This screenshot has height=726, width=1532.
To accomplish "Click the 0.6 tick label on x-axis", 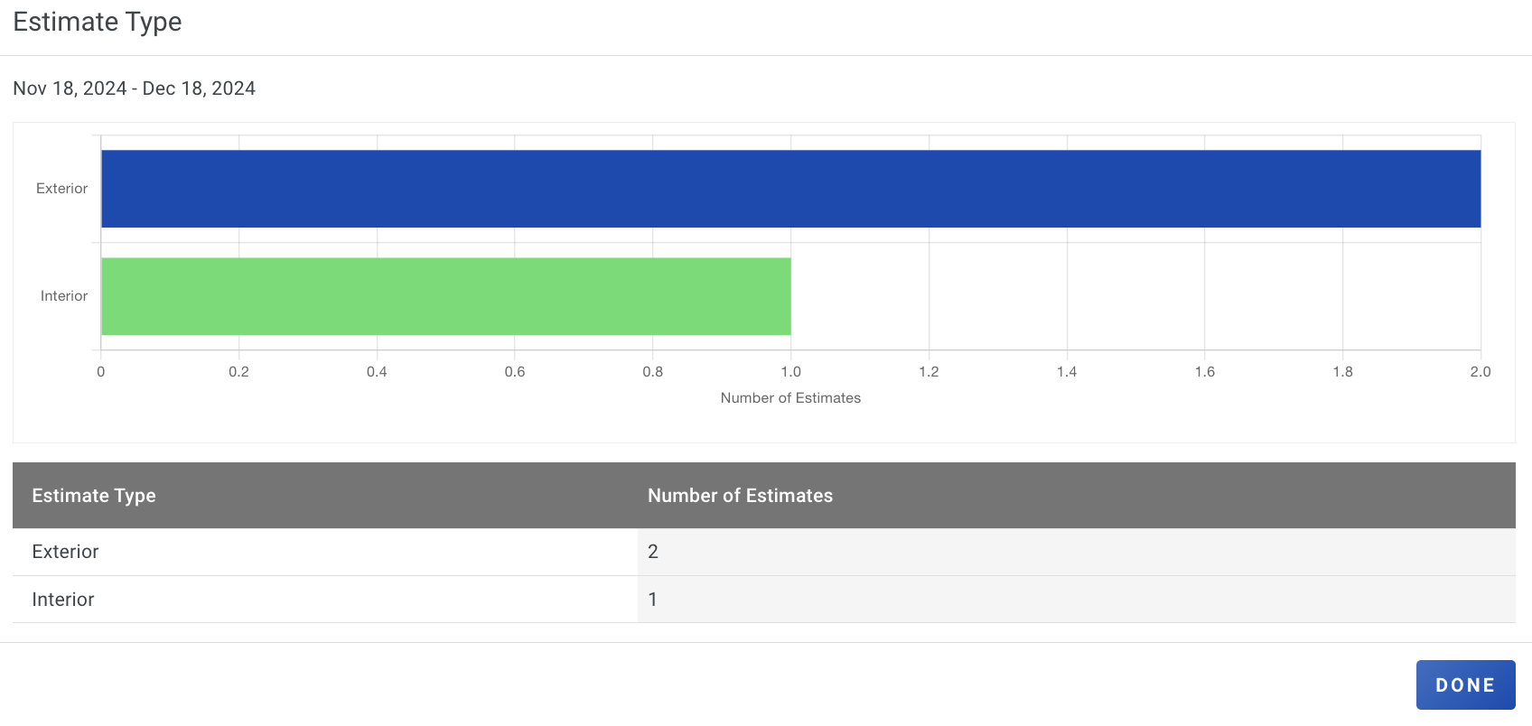I will click(515, 372).
